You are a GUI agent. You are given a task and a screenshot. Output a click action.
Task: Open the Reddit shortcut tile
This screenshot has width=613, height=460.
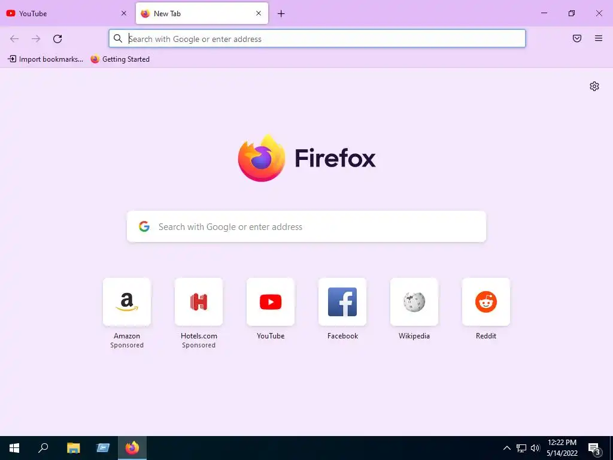pyautogui.click(x=486, y=302)
